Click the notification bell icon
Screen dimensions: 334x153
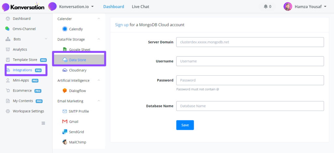tap(266, 7)
